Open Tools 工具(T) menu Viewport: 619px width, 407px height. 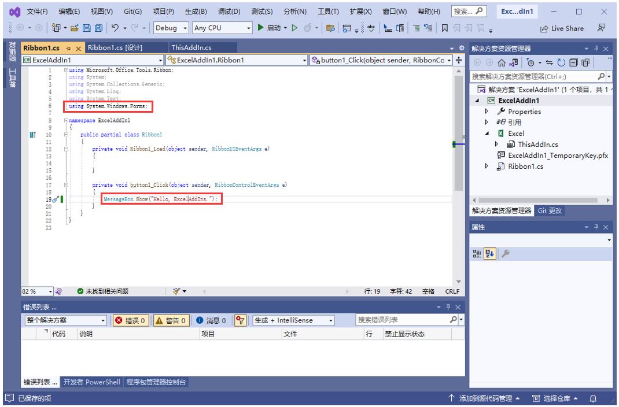click(328, 12)
